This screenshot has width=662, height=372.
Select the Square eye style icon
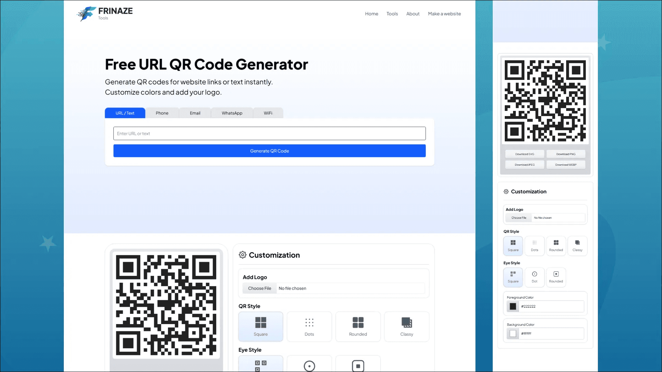click(x=261, y=365)
